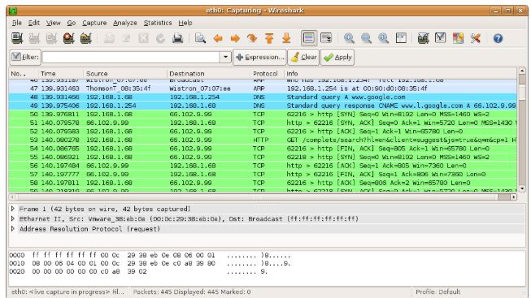Open the Edit menu

point(34,23)
